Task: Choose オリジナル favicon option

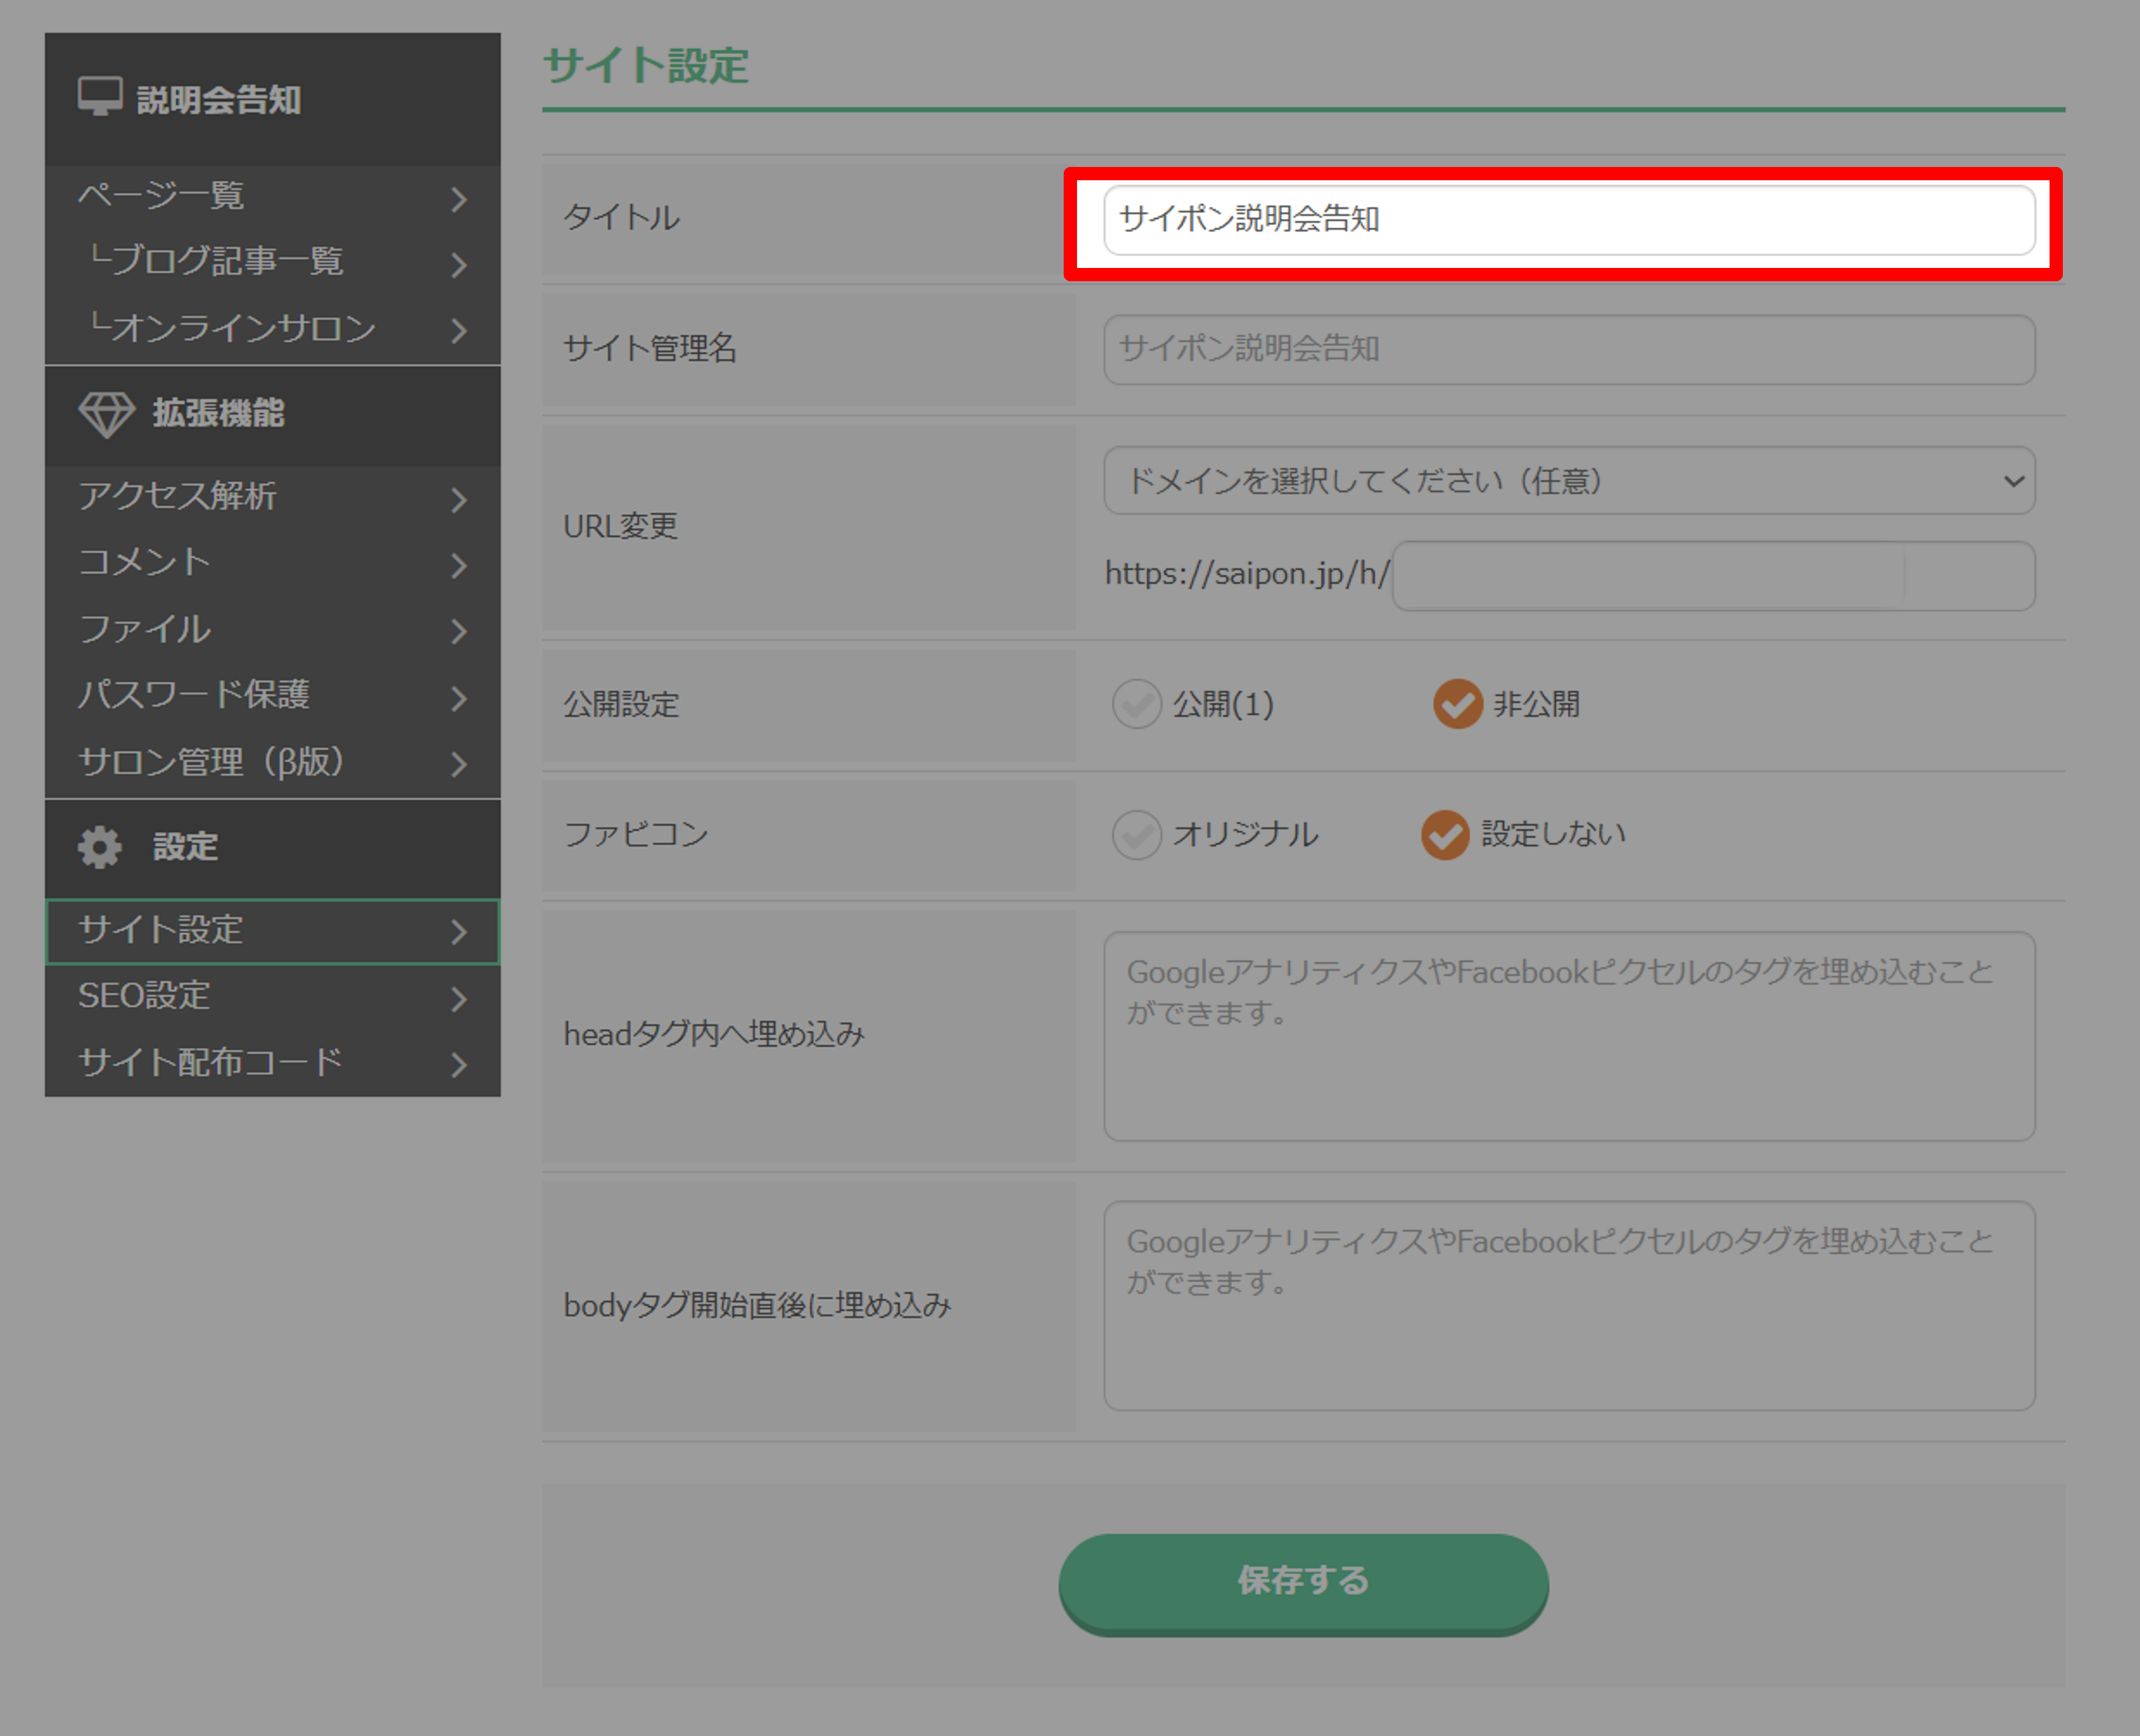Action: coord(1137,835)
